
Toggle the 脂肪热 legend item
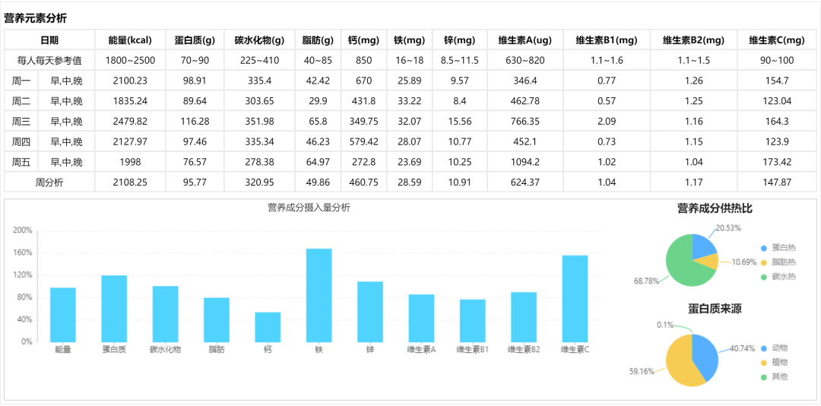coord(778,262)
